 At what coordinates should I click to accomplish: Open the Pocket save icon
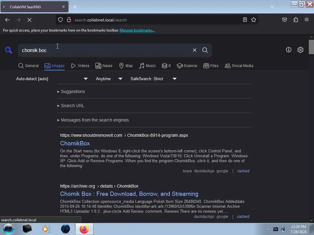click(284, 20)
